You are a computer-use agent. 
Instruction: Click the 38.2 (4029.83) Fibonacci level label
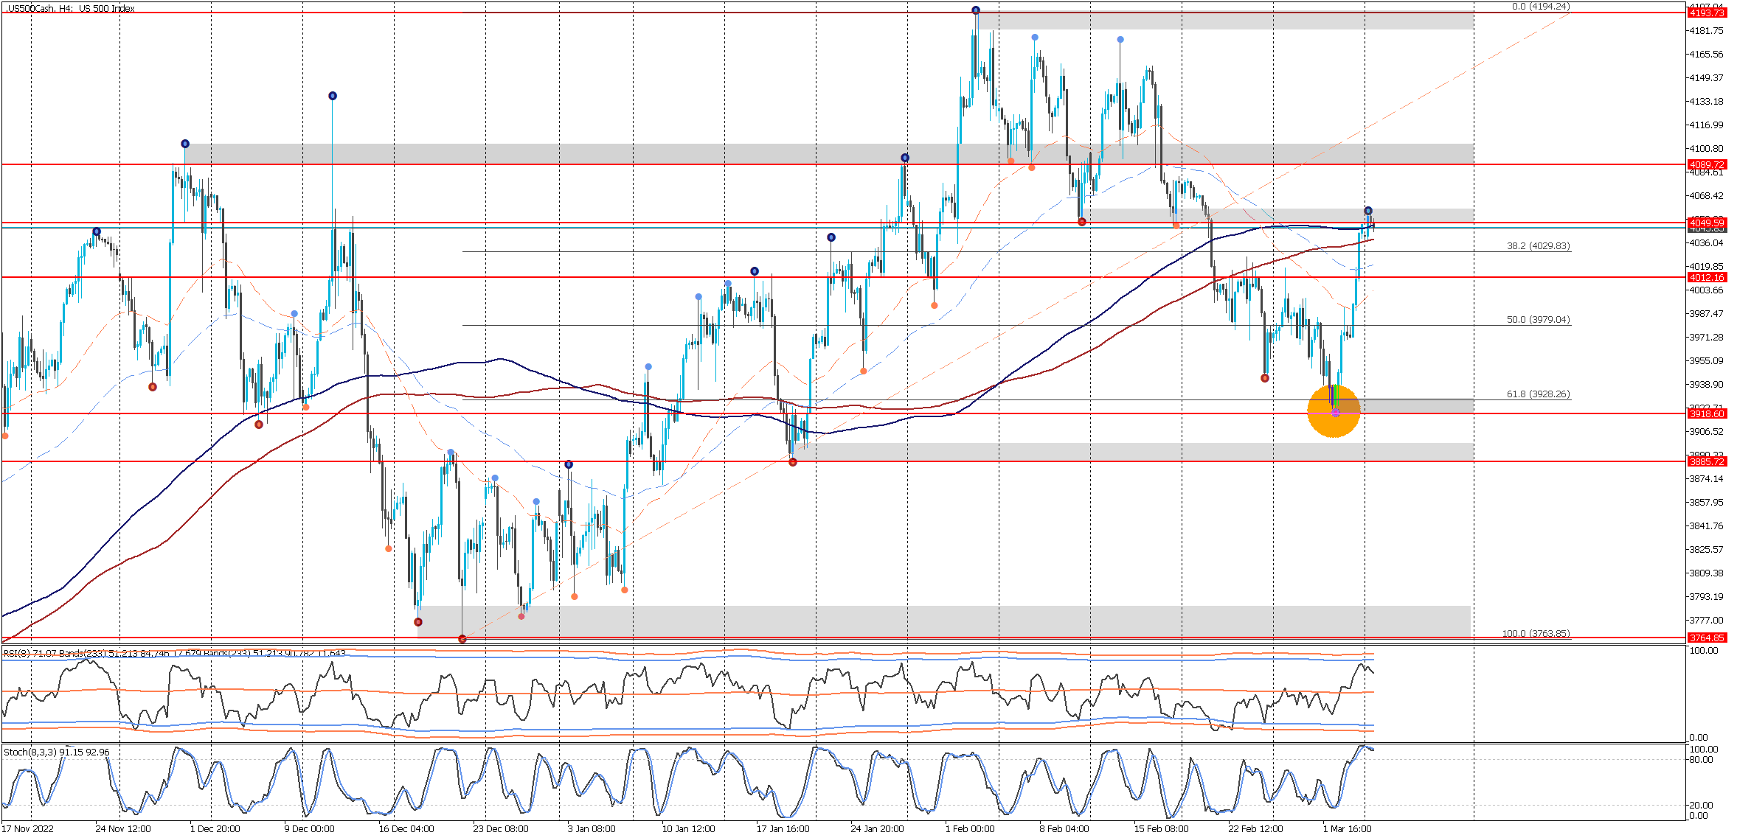coord(1538,246)
